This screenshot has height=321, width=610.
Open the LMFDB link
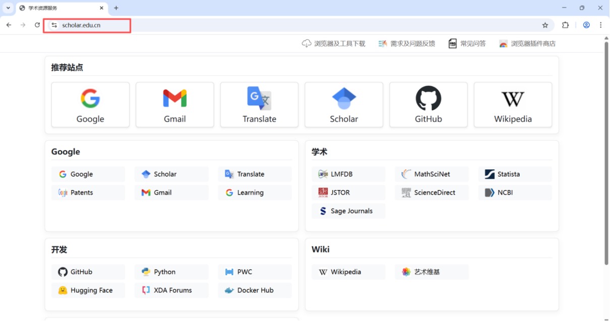[x=348, y=174]
